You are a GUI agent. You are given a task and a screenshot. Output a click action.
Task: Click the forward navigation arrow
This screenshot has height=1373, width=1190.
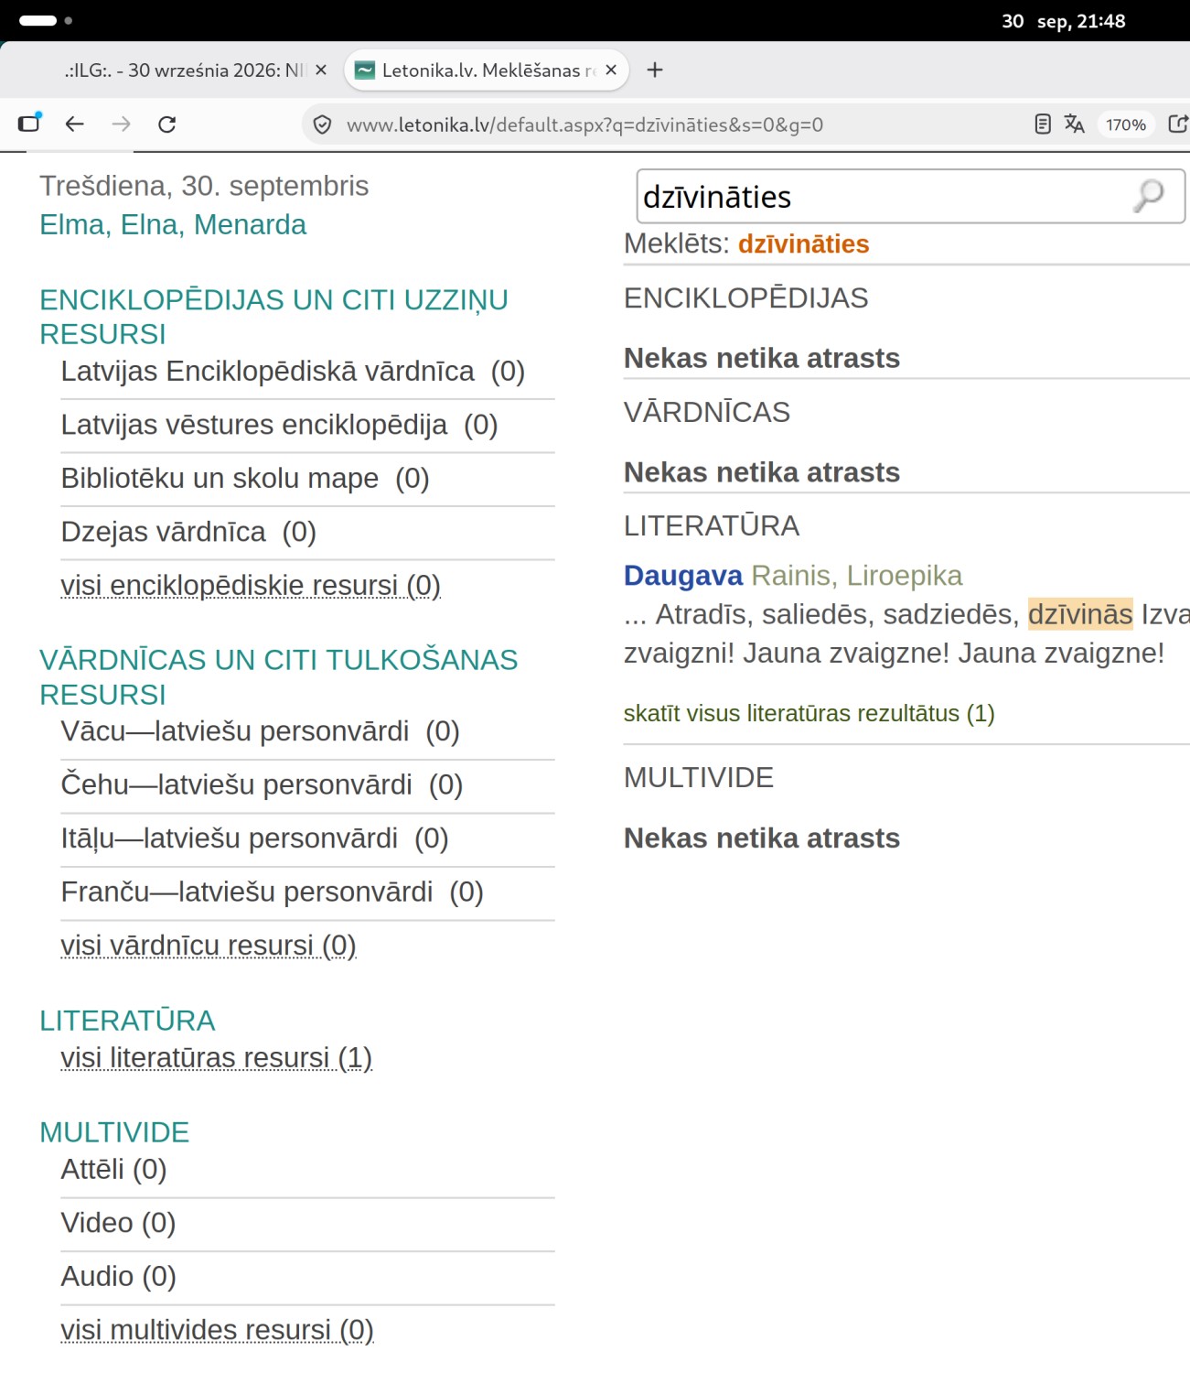coord(121,124)
